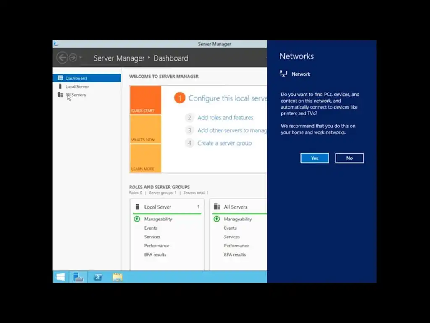Open Server Manager from the taskbar
Screen dimensions: 430x323
click(78, 277)
